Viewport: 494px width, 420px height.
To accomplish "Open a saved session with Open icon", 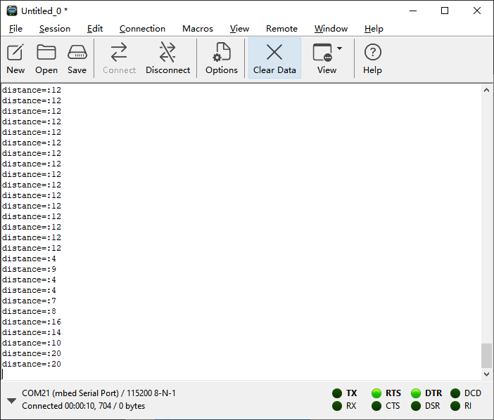I will click(46, 58).
